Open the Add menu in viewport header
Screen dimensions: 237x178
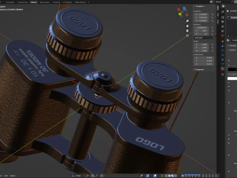click(6, 176)
